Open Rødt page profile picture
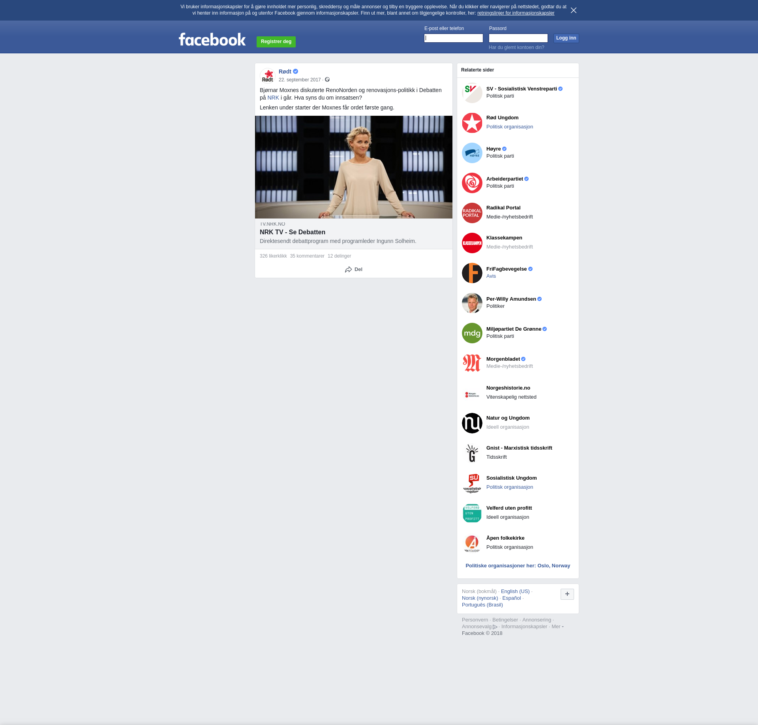This screenshot has width=758, height=725. (268, 75)
